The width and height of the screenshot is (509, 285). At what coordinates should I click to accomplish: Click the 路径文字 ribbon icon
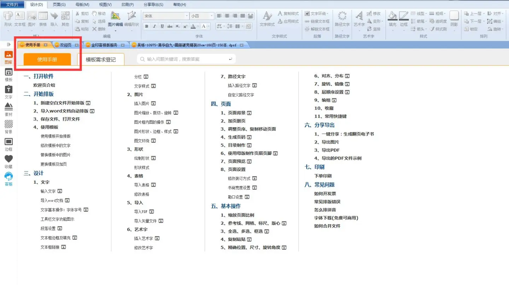coord(342,18)
